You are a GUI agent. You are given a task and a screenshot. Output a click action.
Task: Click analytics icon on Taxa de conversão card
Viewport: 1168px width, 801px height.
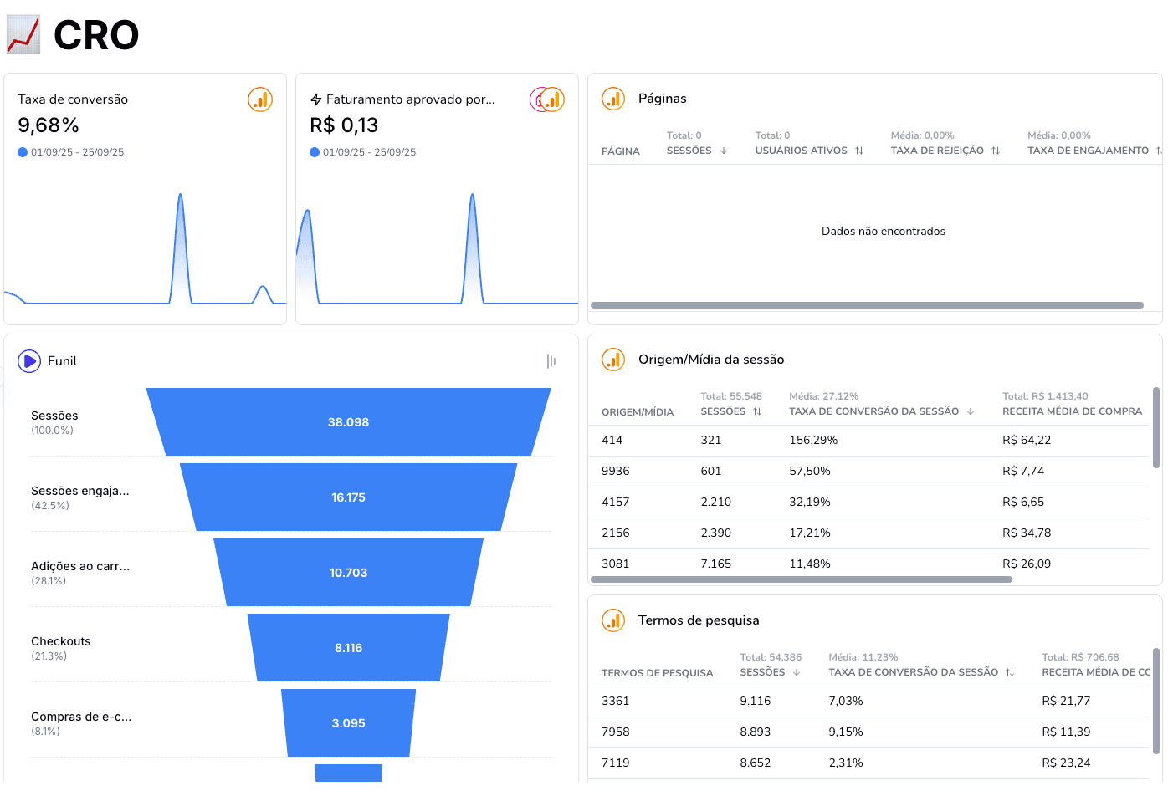(x=260, y=99)
